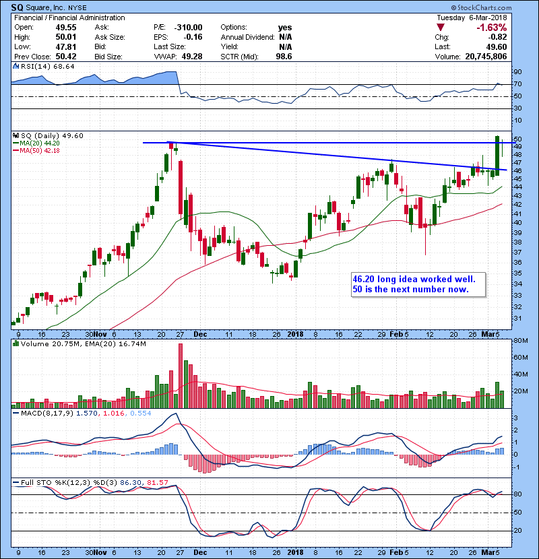
Task: Click the 60M volume axis label
Action: click(520, 357)
